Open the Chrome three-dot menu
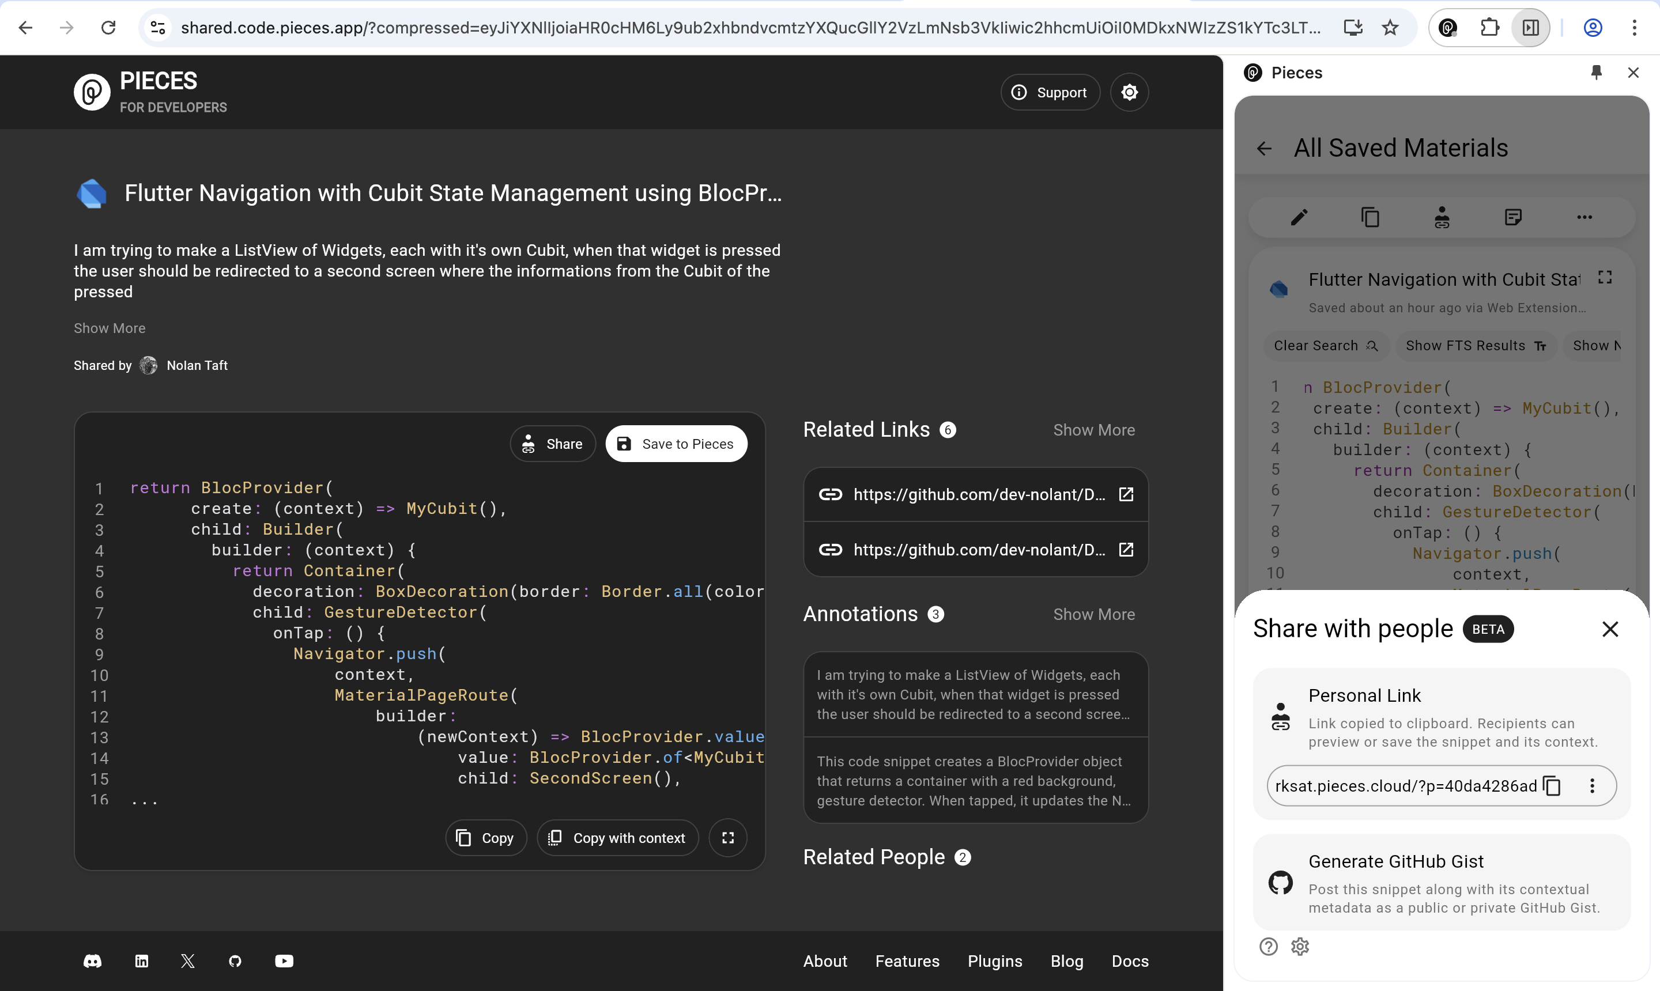Viewport: 1660px width, 991px height. coord(1635,28)
